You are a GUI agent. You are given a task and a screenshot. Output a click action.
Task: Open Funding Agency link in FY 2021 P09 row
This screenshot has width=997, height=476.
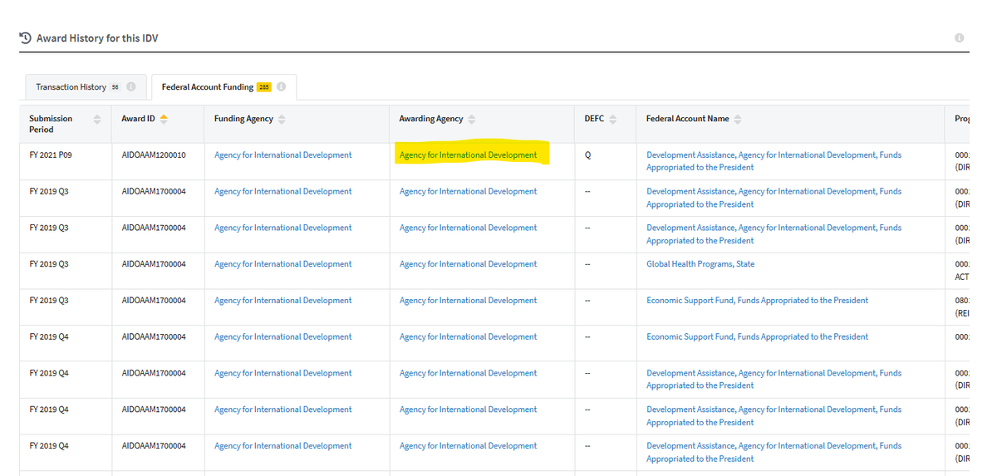282,155
